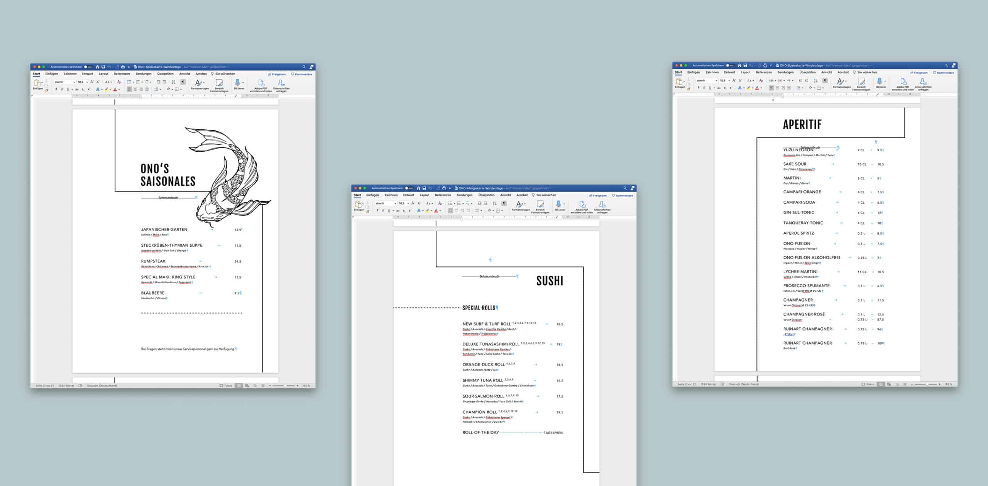Click zoom slider in Ono's Saisonales status bar

click(285, 386)
